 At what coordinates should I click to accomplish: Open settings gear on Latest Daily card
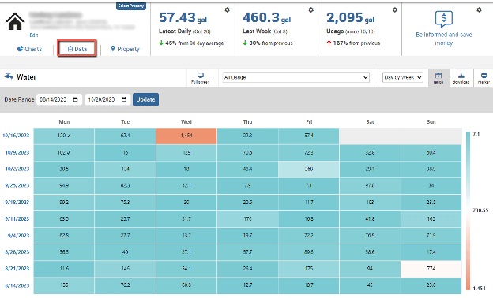tap(227, 10)
